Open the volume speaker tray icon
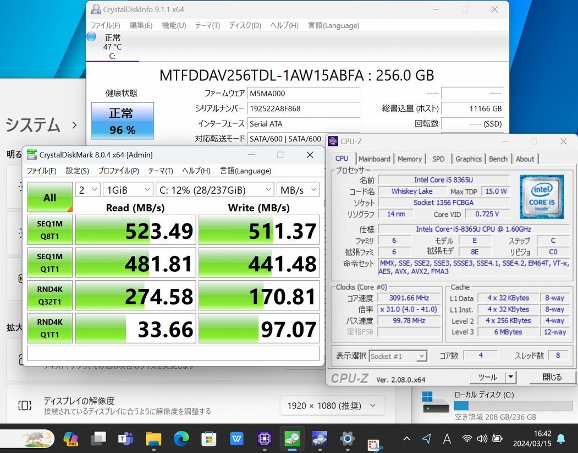Viewport: 578px width, 453px height. (482, 439)
